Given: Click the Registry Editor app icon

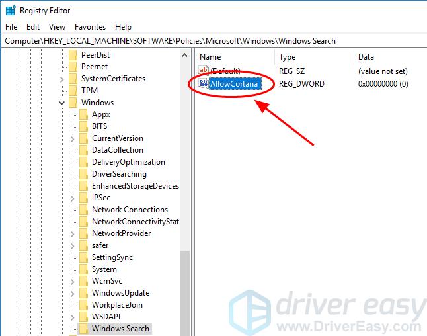Looking at the screenshot, I should (11, 11).
